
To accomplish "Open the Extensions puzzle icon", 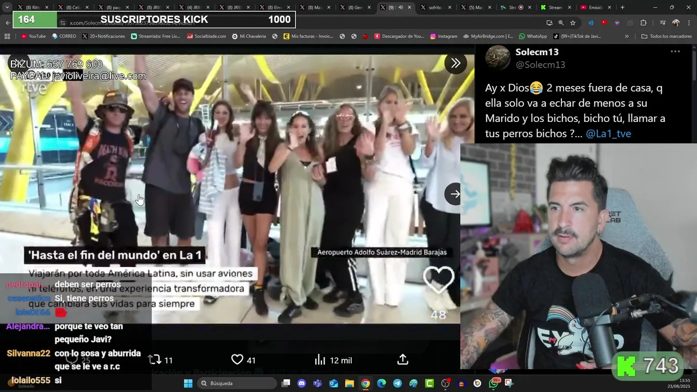I will click(x=643, y=23).
